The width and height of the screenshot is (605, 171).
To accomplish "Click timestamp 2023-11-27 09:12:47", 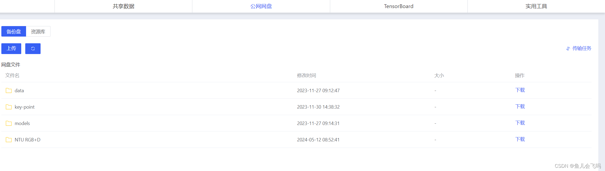I will tap(318, 91).
